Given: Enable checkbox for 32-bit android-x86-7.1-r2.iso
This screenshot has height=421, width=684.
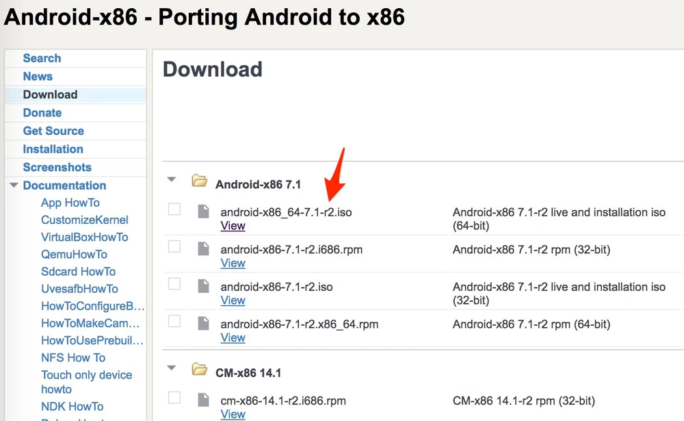Looking at the screenshot, I should (x=174, y=284).
